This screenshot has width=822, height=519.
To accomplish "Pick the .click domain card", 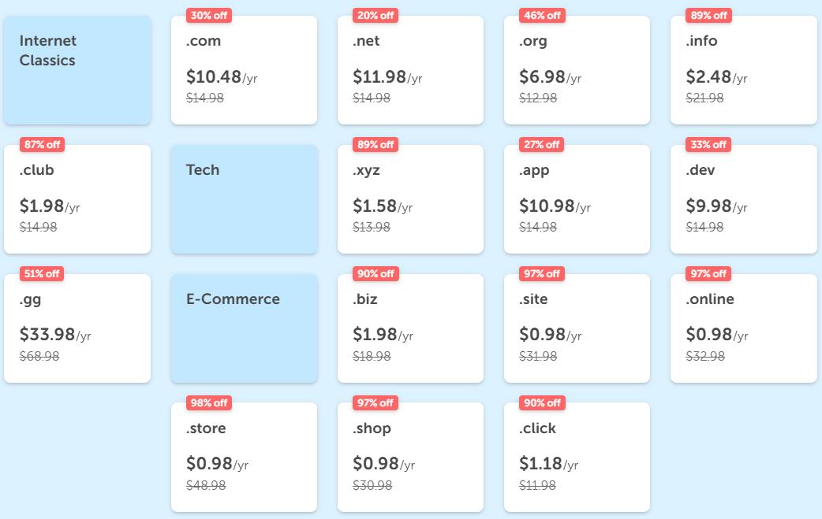I will (x=577, y=458).
